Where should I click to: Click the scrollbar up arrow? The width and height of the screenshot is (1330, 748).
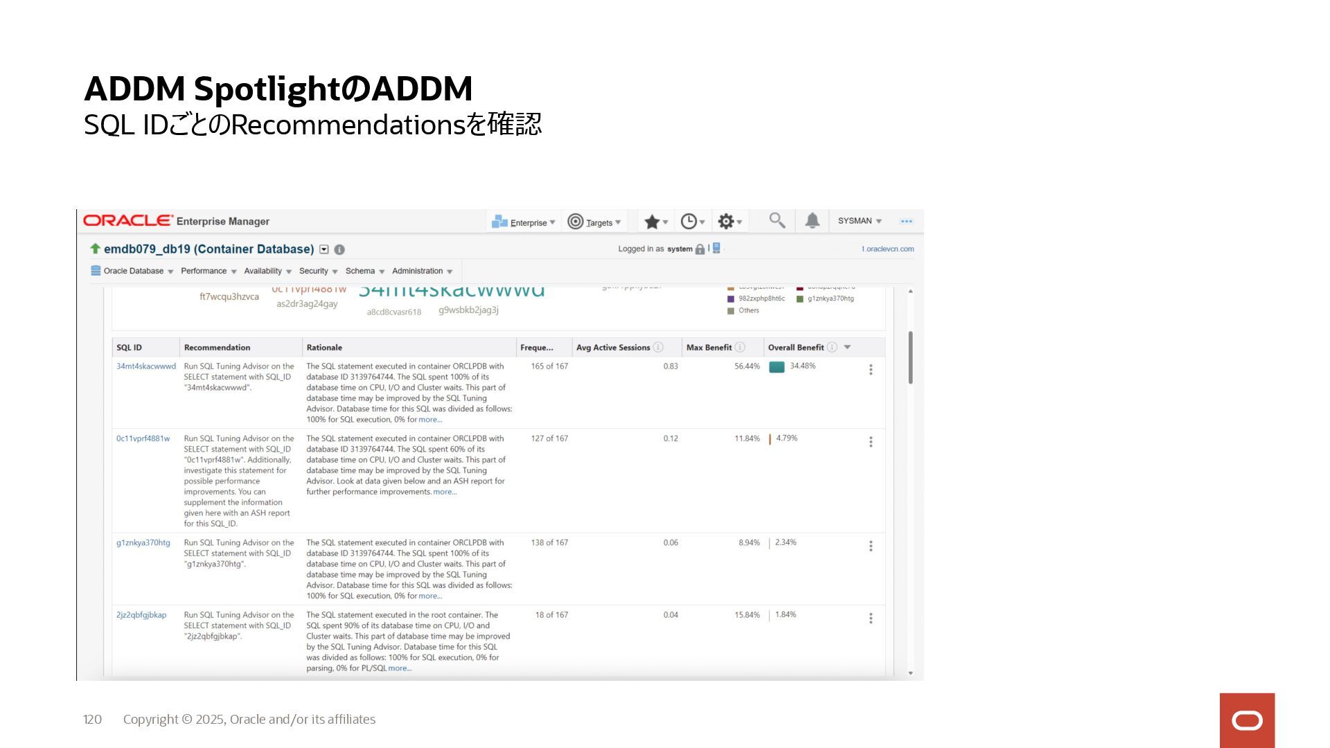pyautogui.click(x=910, y=292)
